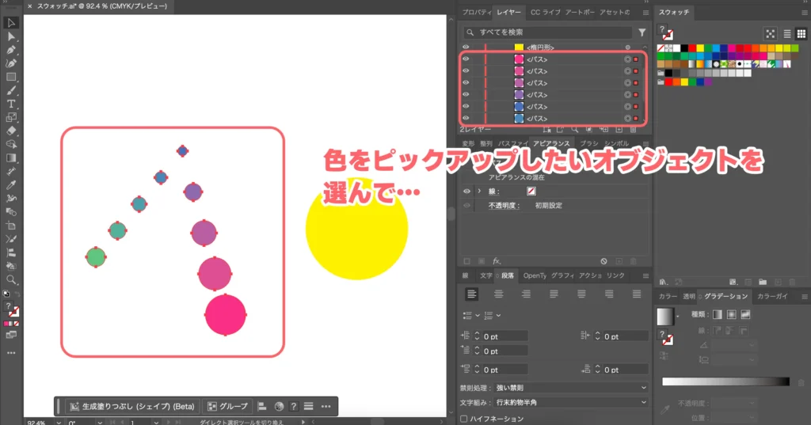Select linear gradient type icon
This screenshot has width=811, height=425.
coord(718,314)
